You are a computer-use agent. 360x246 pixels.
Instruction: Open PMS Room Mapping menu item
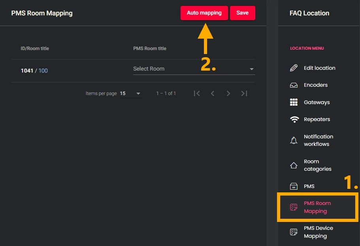click(x=317, y=207)
